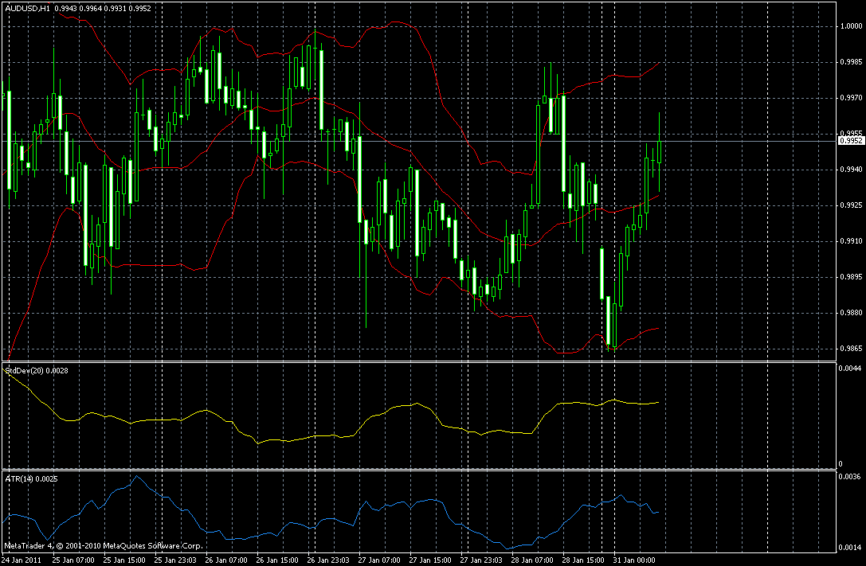
Task: Select the 27 Jan 15:00 time label
Action: pyautogui.click(x=431, y=560)
